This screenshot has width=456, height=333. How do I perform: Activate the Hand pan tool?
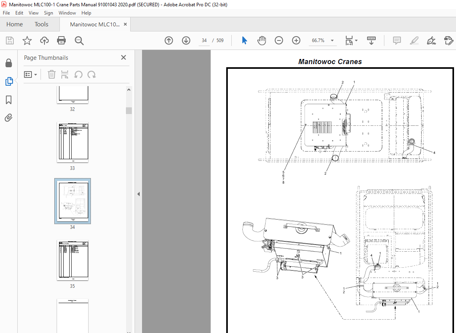[x=262, y=40]
